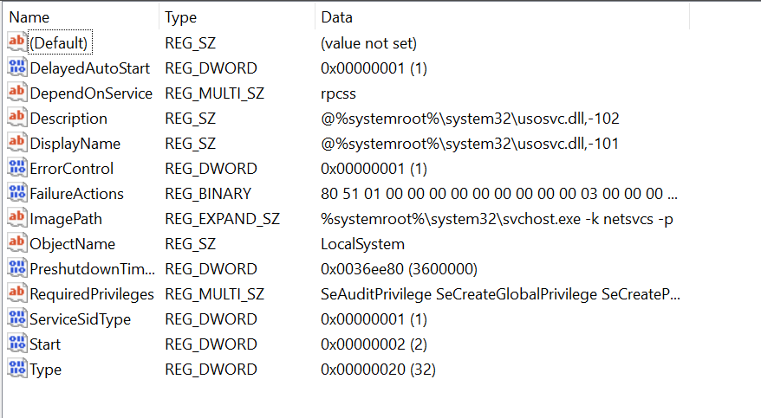
Task: Click the icon next to ServiceSidType
Action: pyautogui.click(x=16, y=318)
